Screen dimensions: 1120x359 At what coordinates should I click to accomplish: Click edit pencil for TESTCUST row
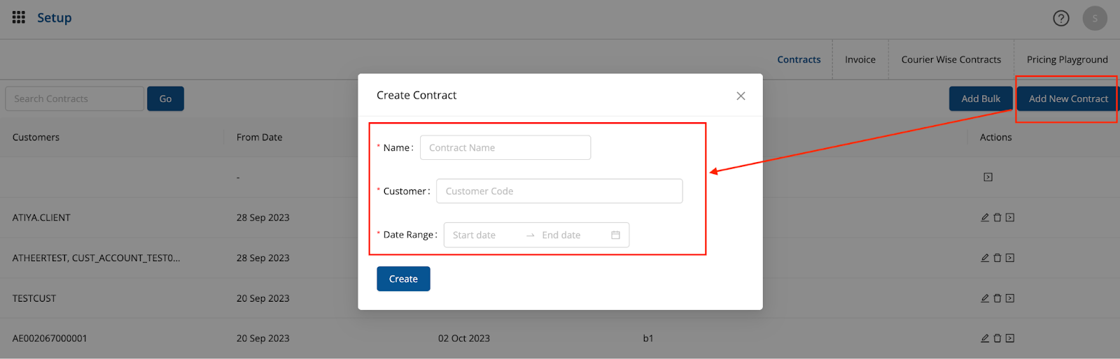(985, 298)
